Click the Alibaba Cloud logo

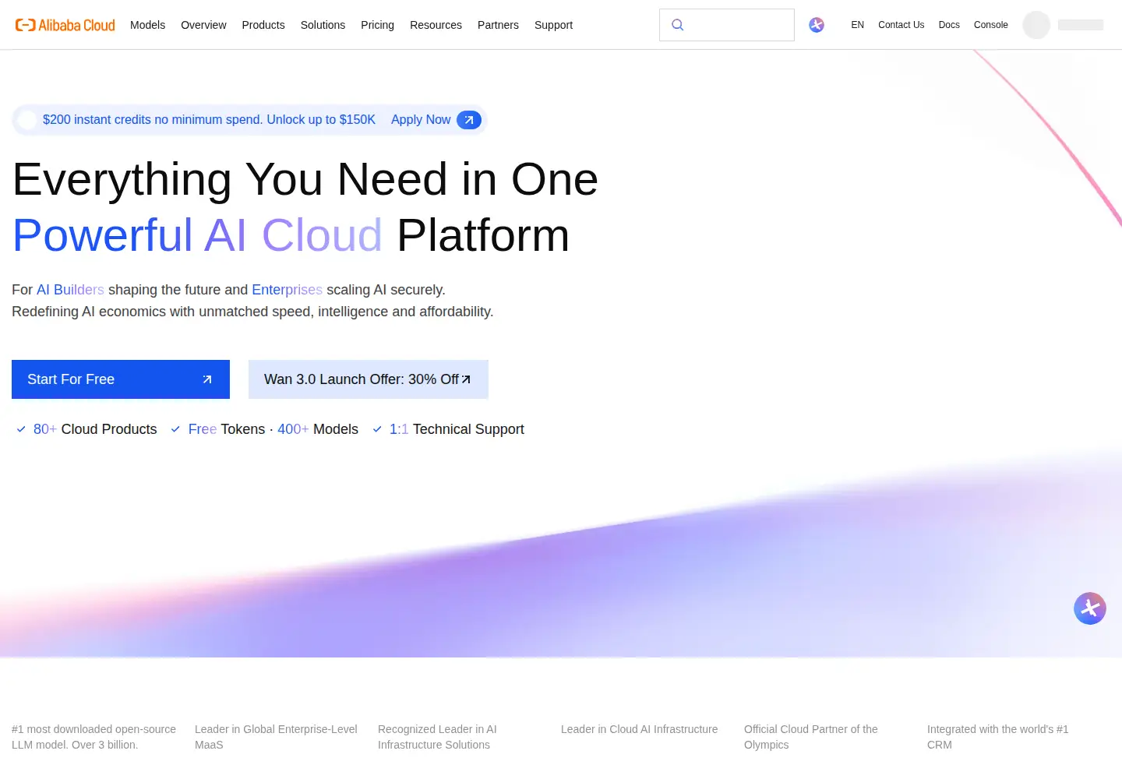[x=65, y=25]
